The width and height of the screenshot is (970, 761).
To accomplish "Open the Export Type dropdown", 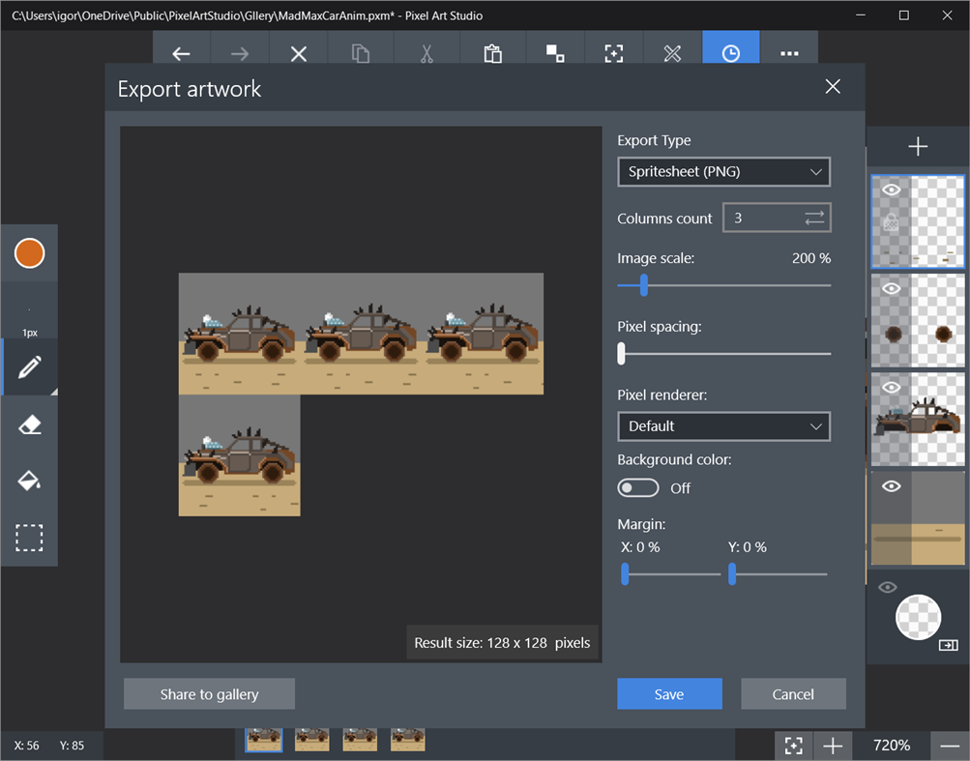I will (x=723, y=171).
